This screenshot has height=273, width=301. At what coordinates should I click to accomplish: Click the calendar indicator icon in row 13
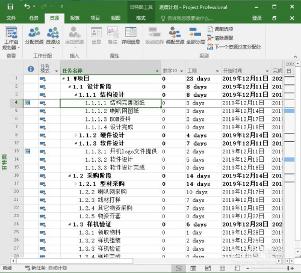coord(27,152)
